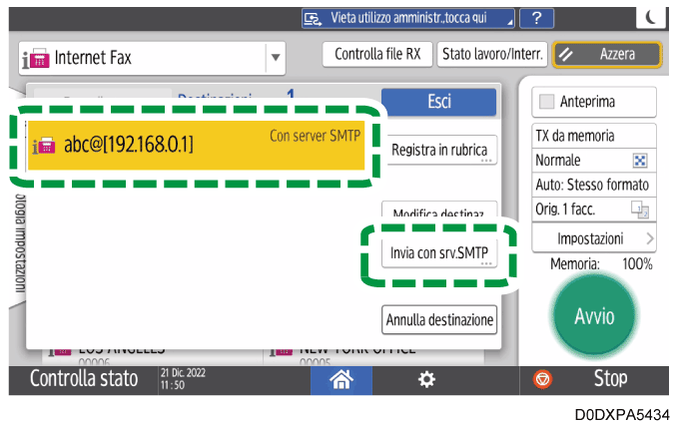674x425 pixels.
Task: Tap the Internet Fax mode icon
Action: 36,59
